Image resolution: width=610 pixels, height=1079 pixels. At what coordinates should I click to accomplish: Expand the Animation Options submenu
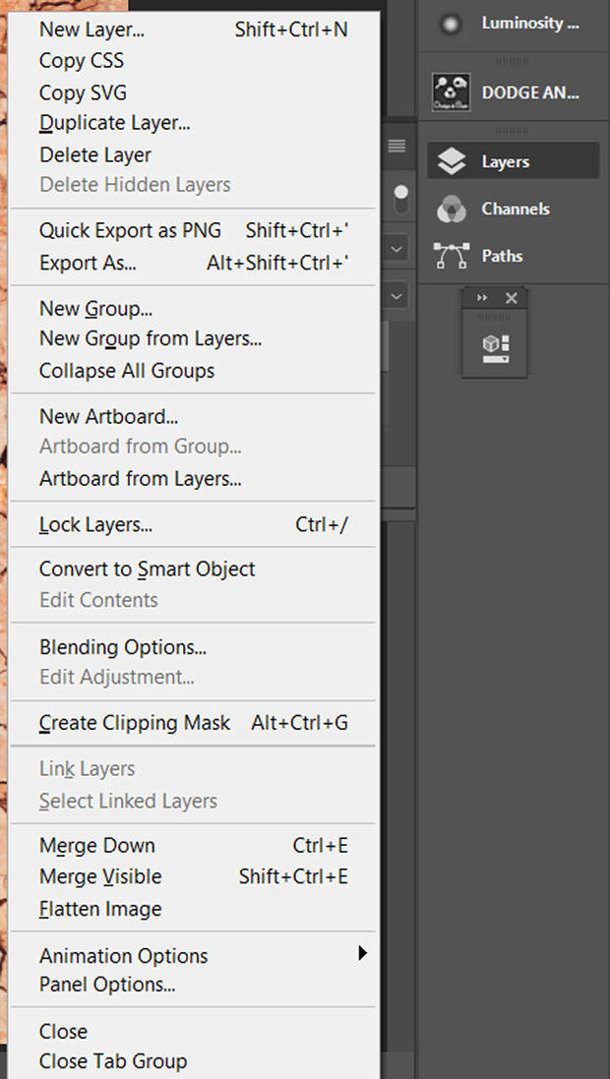(363, 953)
